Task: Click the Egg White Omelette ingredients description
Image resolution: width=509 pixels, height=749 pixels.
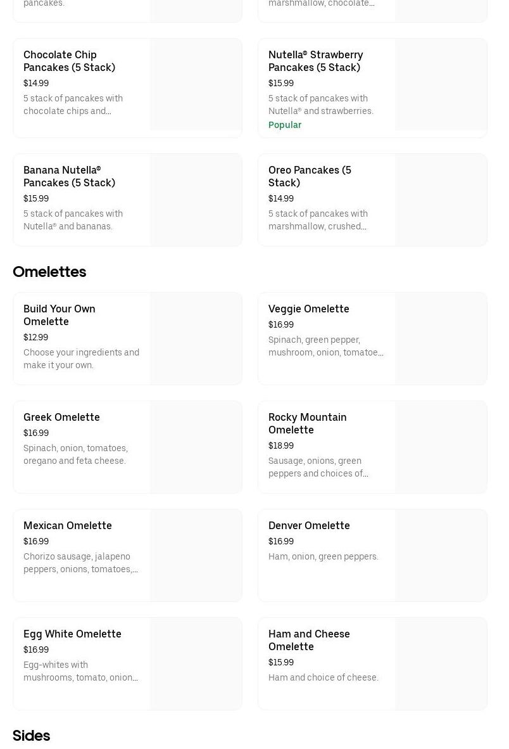Action: click(80, 672)
